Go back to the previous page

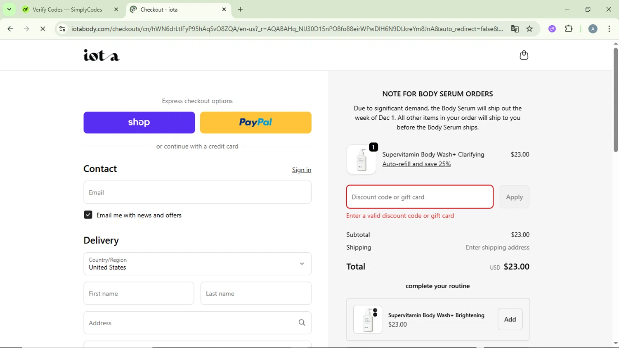coord(10,29)
